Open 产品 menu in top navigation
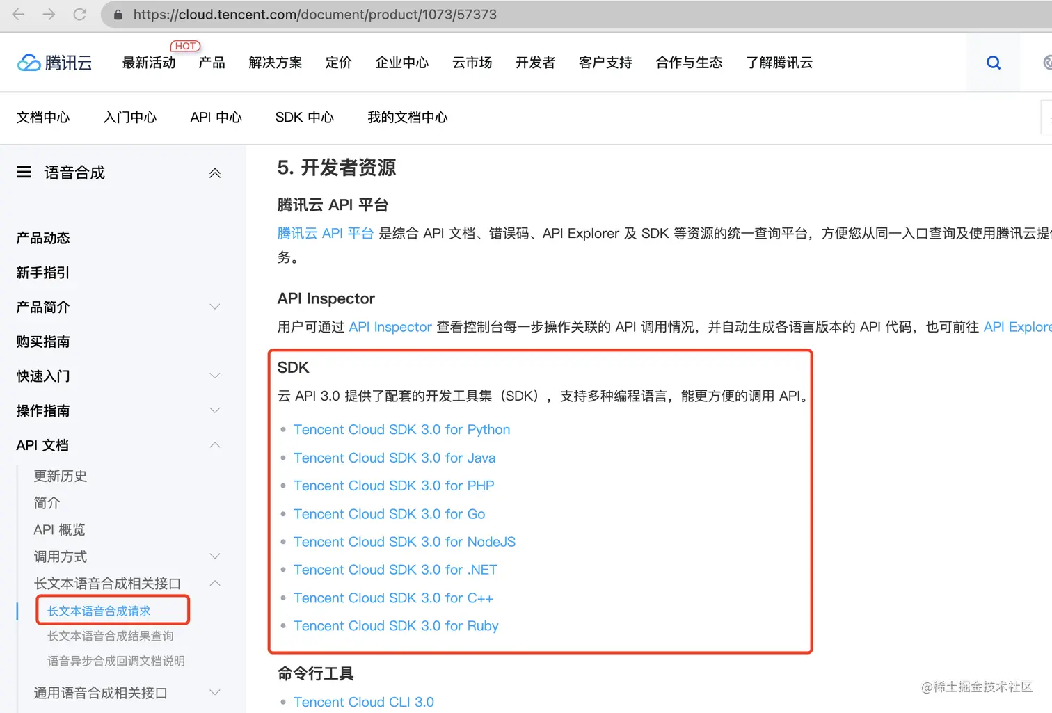The height and width of the screenshot is (713, 1052). click(212, 63)
